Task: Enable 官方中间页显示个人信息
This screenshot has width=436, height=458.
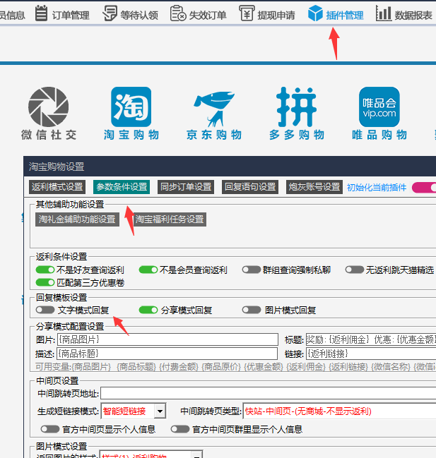Action: [x=50, y=429]
